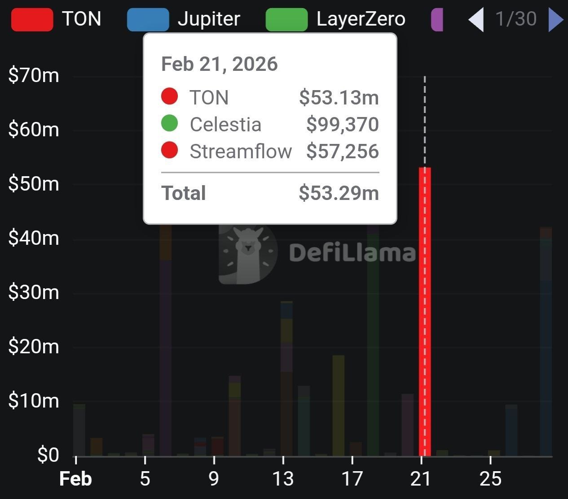
Task: Click the Total row in the tooltip
Action: [x=270, y=193]
